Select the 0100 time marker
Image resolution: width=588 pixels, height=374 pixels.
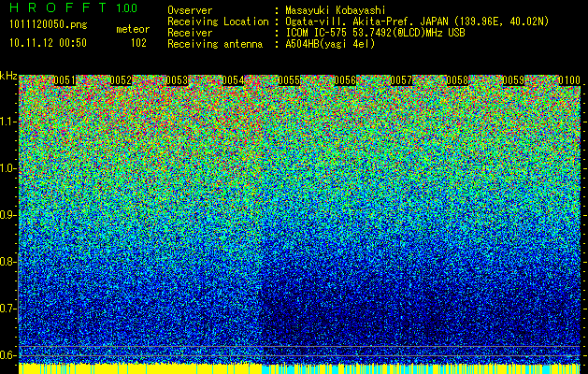click(569, 80)
